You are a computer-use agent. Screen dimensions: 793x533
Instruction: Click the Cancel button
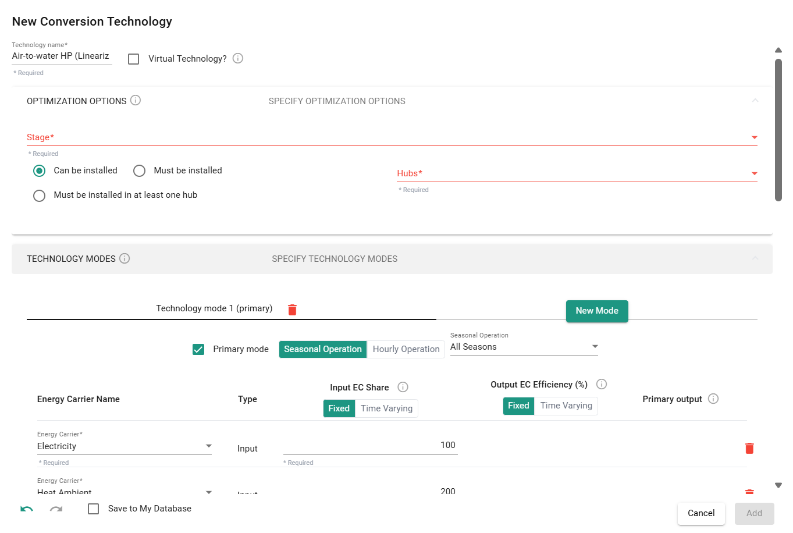tap(701, 513)
